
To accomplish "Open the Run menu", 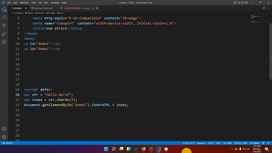I will [46, 3].
